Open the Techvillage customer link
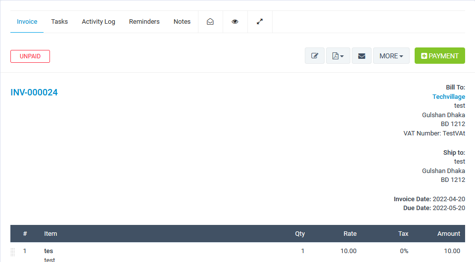Image resolution: width=475 pixels, height=262 pixels. tap(448, 97)
